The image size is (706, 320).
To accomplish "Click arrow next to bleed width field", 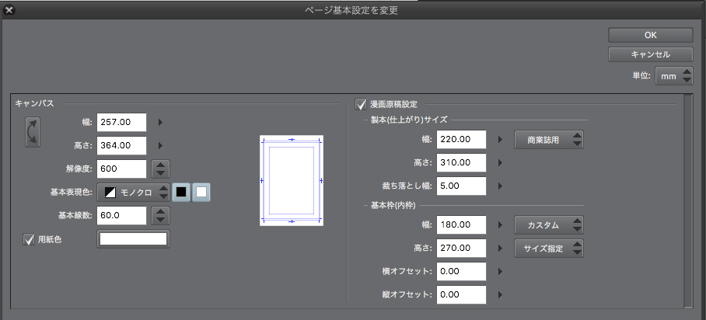I will click(500, 186).
